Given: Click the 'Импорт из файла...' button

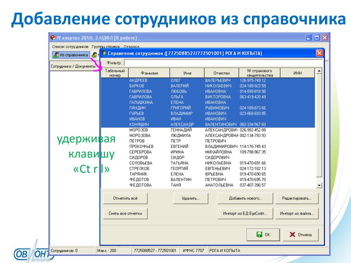Looking at the screenshot, I should [297, 214].
